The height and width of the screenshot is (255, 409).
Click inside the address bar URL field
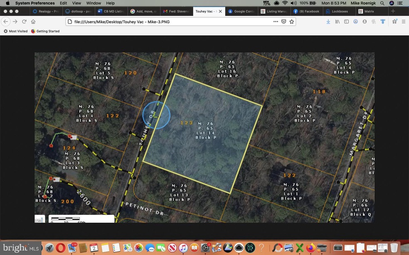(x=166, y=21)
